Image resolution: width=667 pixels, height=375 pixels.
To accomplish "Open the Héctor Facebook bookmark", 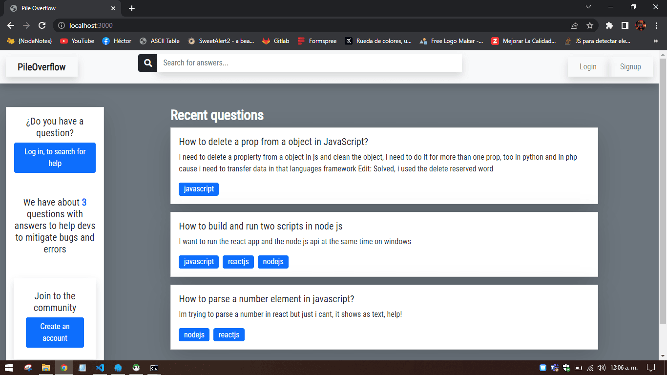I will [117, 41].
